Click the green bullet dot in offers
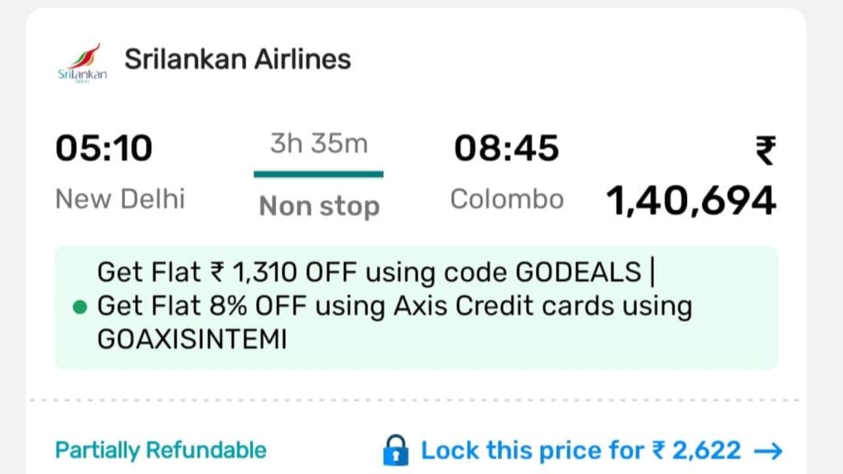 pos(80,307)
